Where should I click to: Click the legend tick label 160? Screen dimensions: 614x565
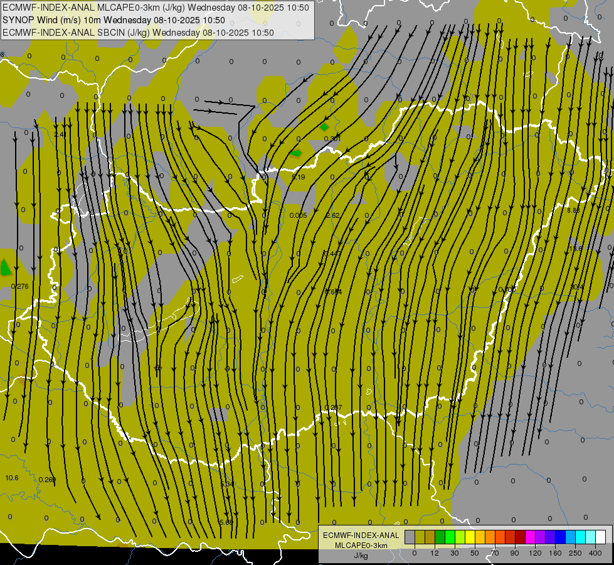coord(555,553)
